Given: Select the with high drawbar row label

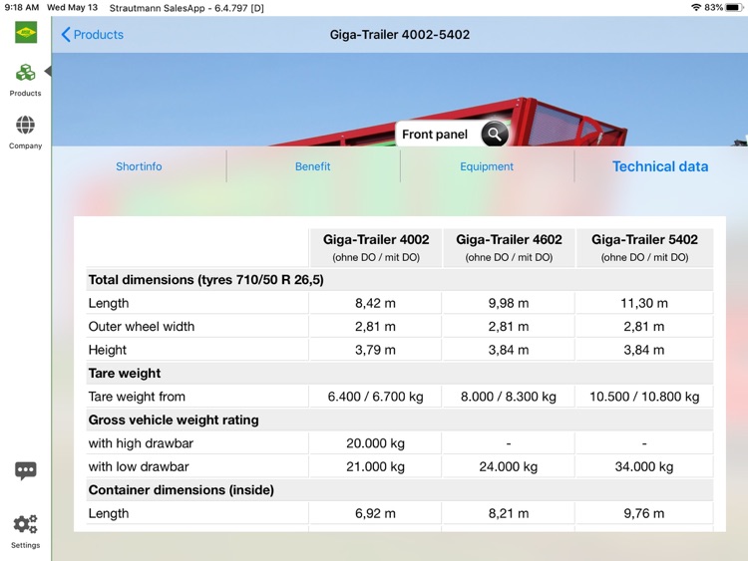Looking at the screenshot, I should click(x=142, y=443).
